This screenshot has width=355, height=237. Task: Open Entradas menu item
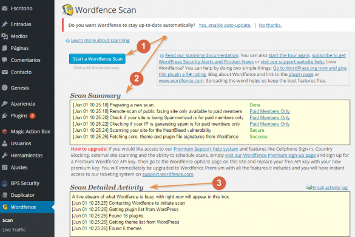pyautogui.click(x=21, y=24)
